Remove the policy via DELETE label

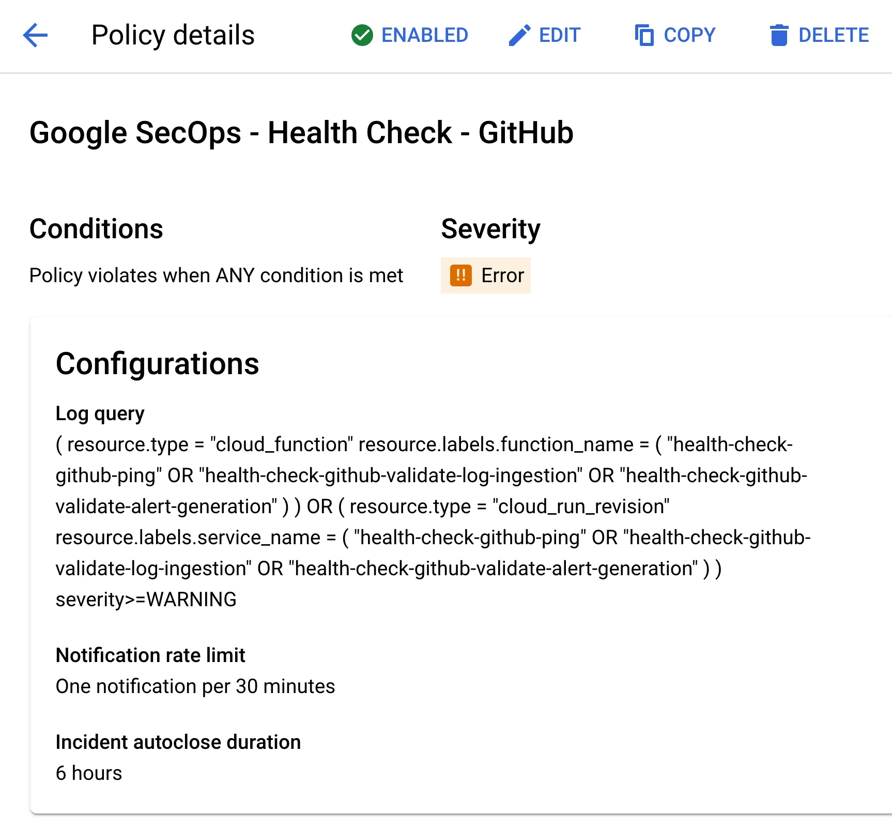click(834, 35)
